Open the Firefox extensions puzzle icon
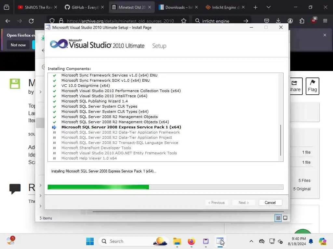 [x=302, y=21]
